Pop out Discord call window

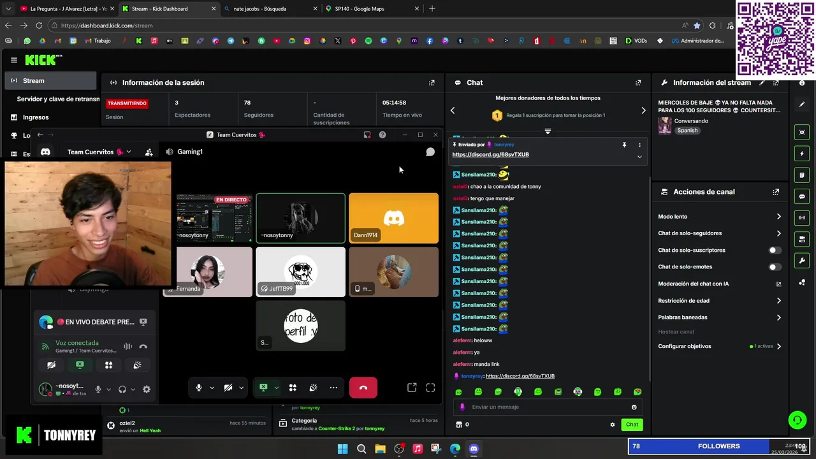(412, 388)
